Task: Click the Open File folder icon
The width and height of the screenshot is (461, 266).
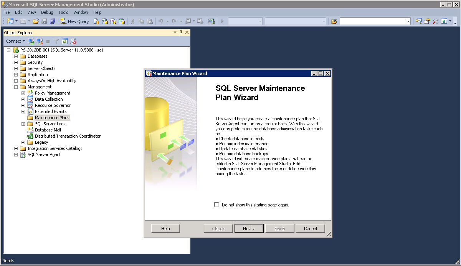Action: pyautogui.click(x=36, y=22)
